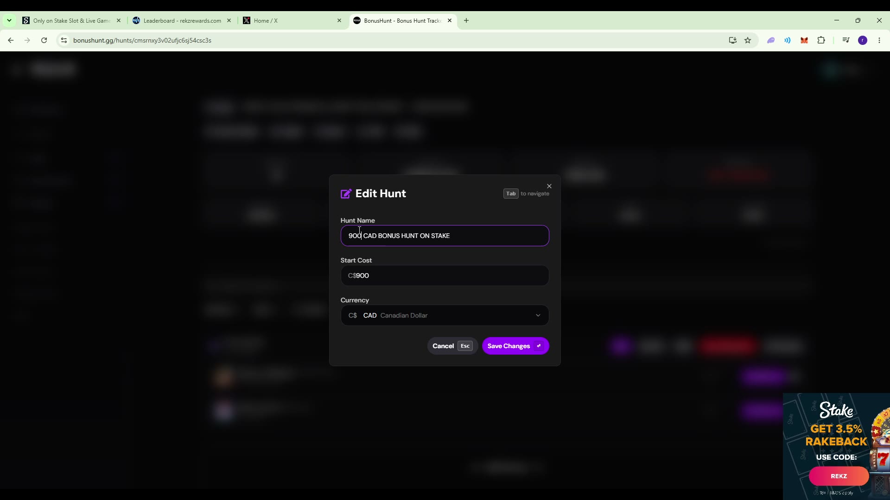The width and height of the screenshot is (890, 500).
Task: Click the Start Cost input field
Action: click(445, 275)
